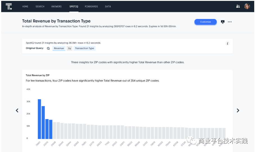
Task: Start presentation mode with the screen icon
Action: click(x=223, y=22)
